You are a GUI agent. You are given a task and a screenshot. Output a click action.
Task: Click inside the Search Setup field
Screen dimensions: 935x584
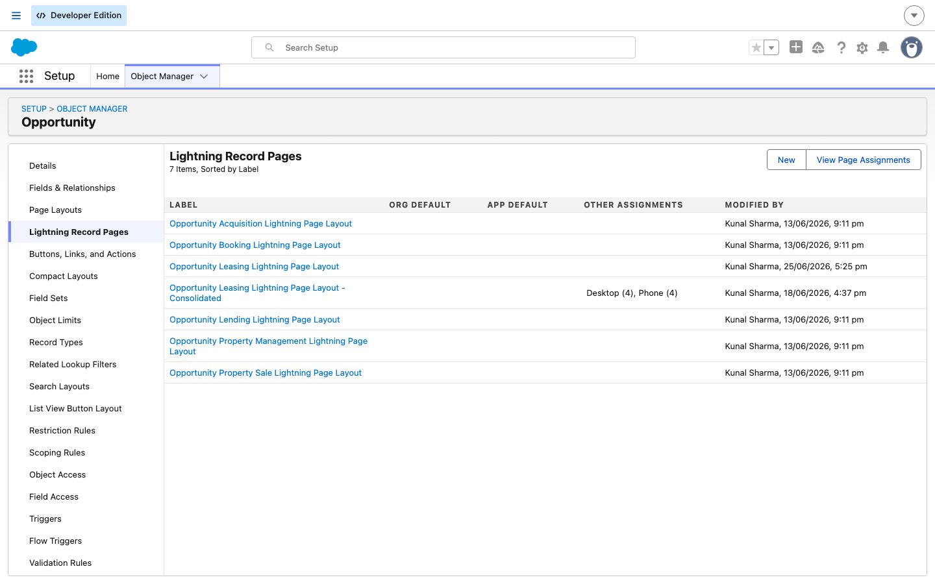tap(443, 47)
